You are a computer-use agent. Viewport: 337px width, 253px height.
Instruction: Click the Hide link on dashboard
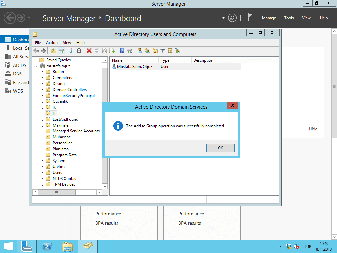pos(313,129)
